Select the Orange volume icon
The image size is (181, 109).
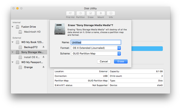pyautogui.click(x=20, y=67)
